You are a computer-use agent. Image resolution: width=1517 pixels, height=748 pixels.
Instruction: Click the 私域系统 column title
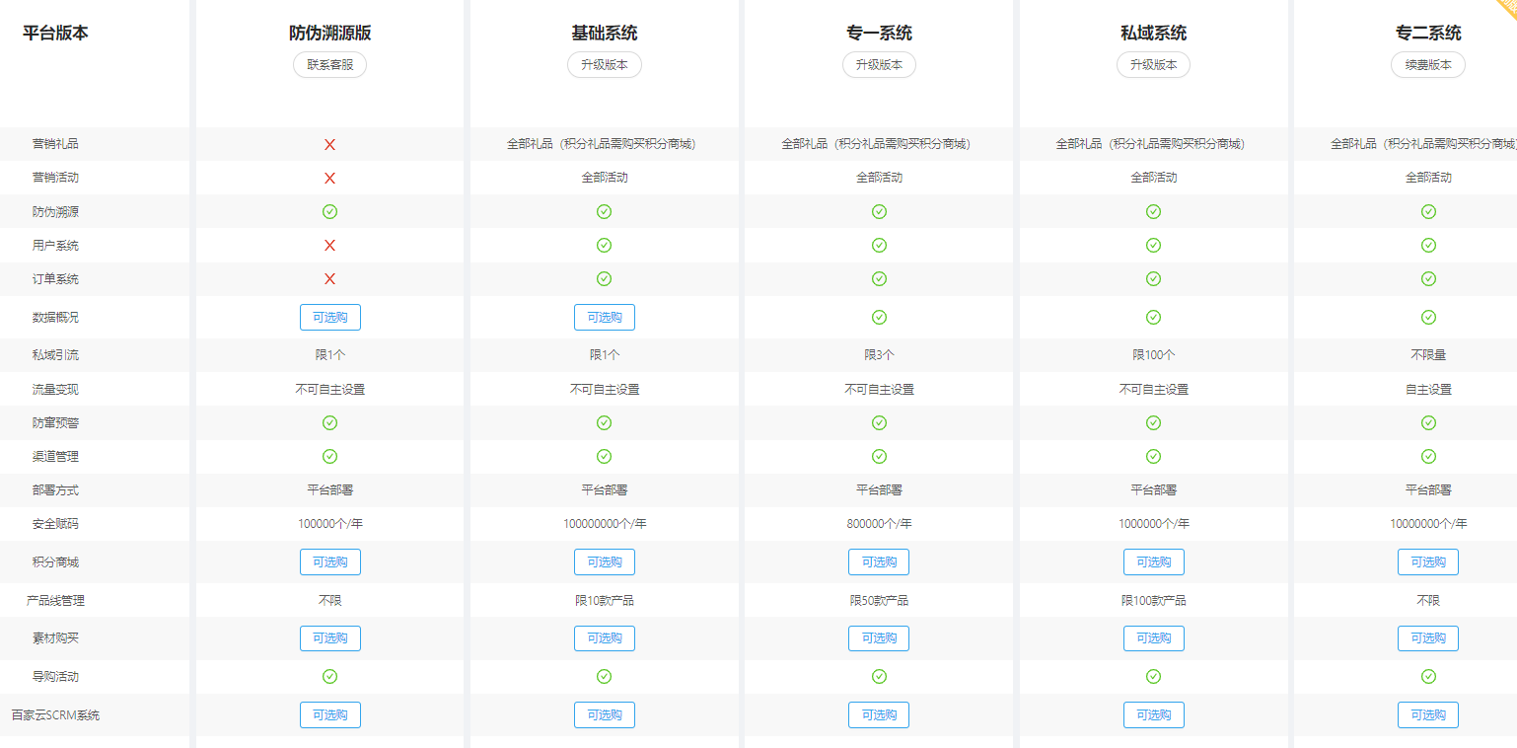pyautogui.click(x=1153, y=34)
